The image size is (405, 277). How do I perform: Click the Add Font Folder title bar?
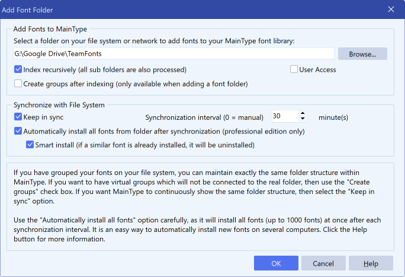pyautogui.click(x=178, y=9)
